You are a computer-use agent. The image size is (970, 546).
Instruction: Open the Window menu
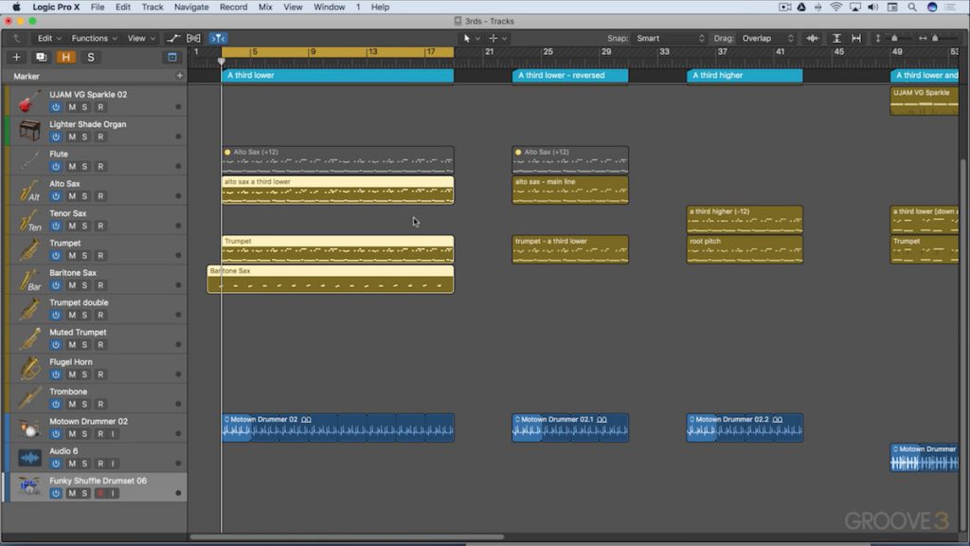(x=329, y=7)
